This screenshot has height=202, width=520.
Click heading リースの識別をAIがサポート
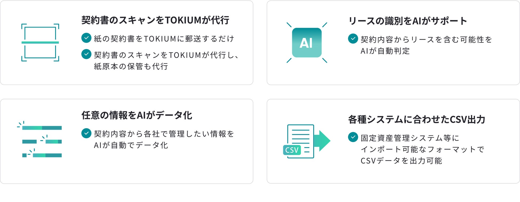(x=407, y=21)
